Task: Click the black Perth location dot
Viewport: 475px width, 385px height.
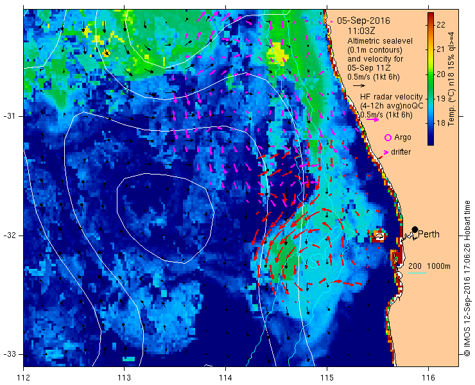Action: click(415, 229)
